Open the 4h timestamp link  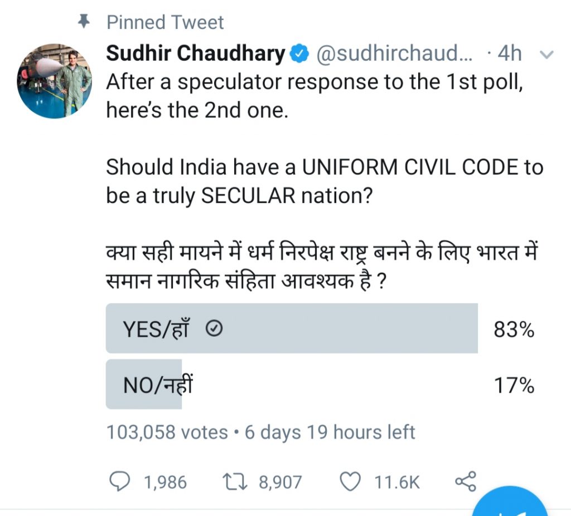[510, 53]
